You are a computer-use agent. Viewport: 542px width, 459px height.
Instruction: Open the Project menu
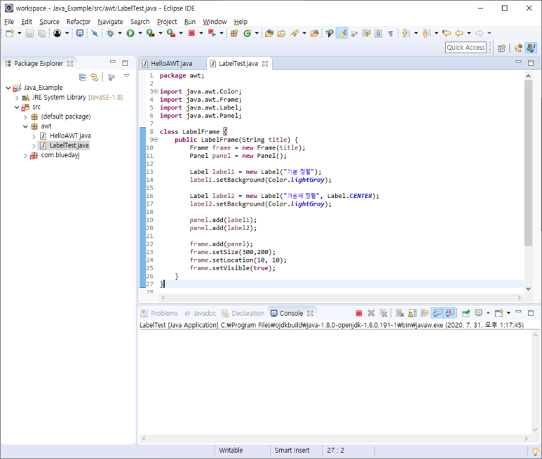[167, 22]
